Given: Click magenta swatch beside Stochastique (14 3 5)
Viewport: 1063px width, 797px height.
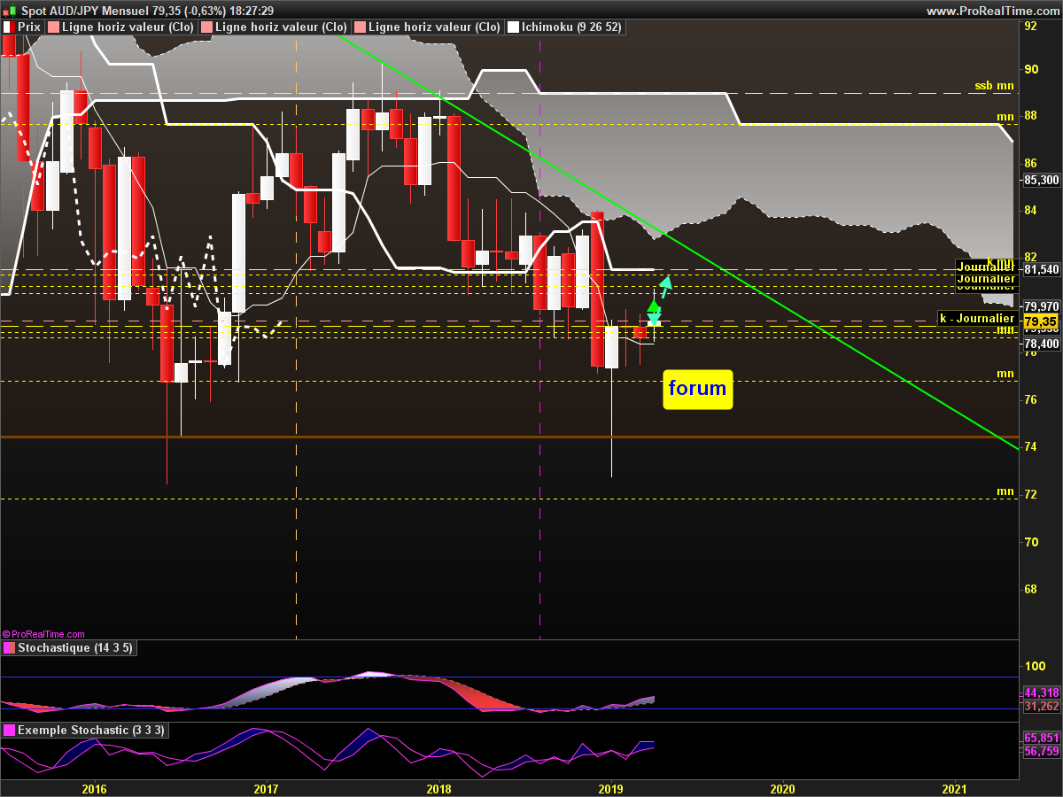Looking at the screenshot, I should pyautogui.click(x=9, y=647).
